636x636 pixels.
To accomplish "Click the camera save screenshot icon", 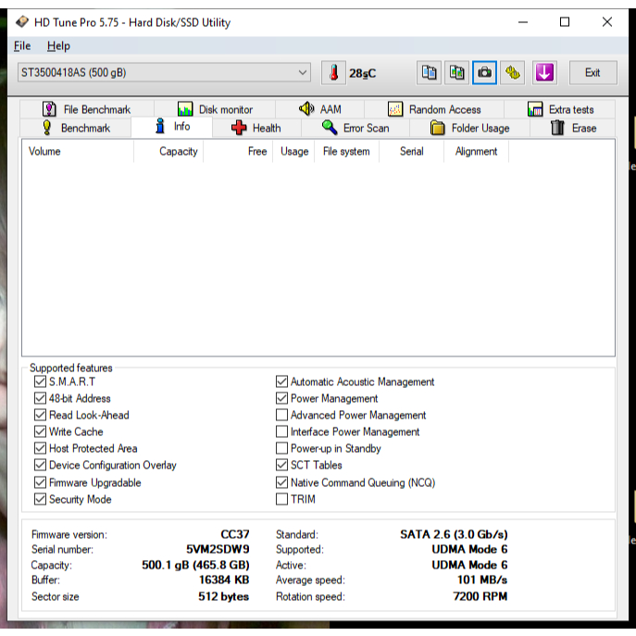I will pos(484,73).
